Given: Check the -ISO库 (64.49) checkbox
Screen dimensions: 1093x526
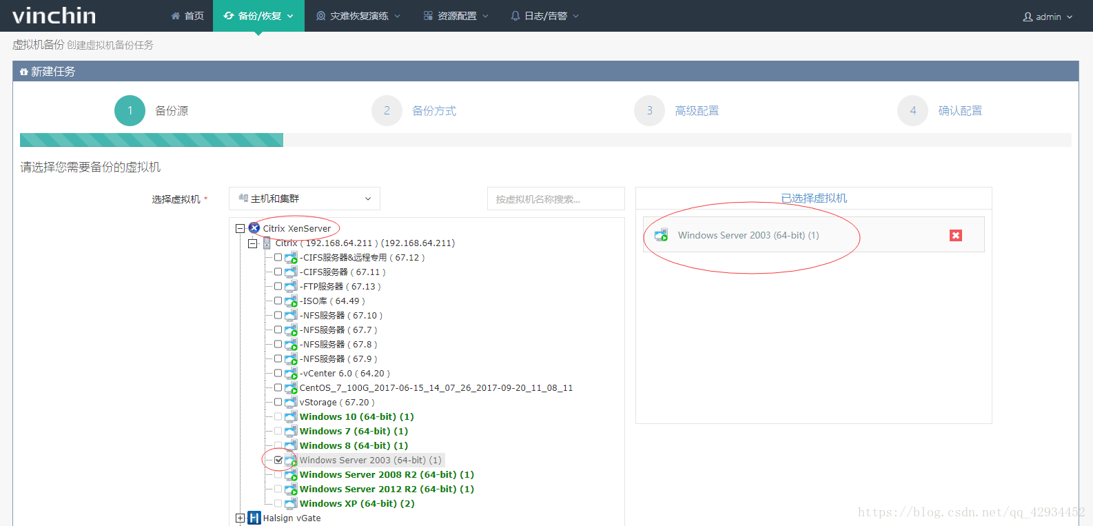Looking at the screenshot, I should (x=278, y=301).
